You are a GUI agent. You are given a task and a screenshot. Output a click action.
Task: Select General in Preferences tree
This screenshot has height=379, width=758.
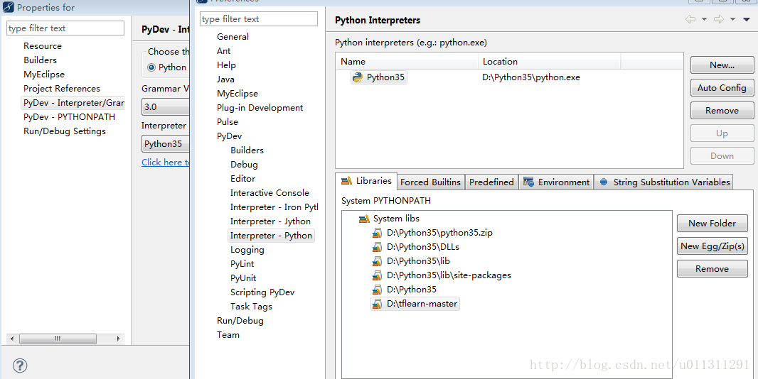click(233, 37)
